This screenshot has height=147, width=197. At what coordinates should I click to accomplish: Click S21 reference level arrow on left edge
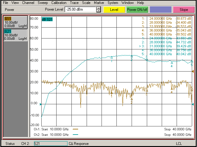pyautogui.click(x=40, y=104)
